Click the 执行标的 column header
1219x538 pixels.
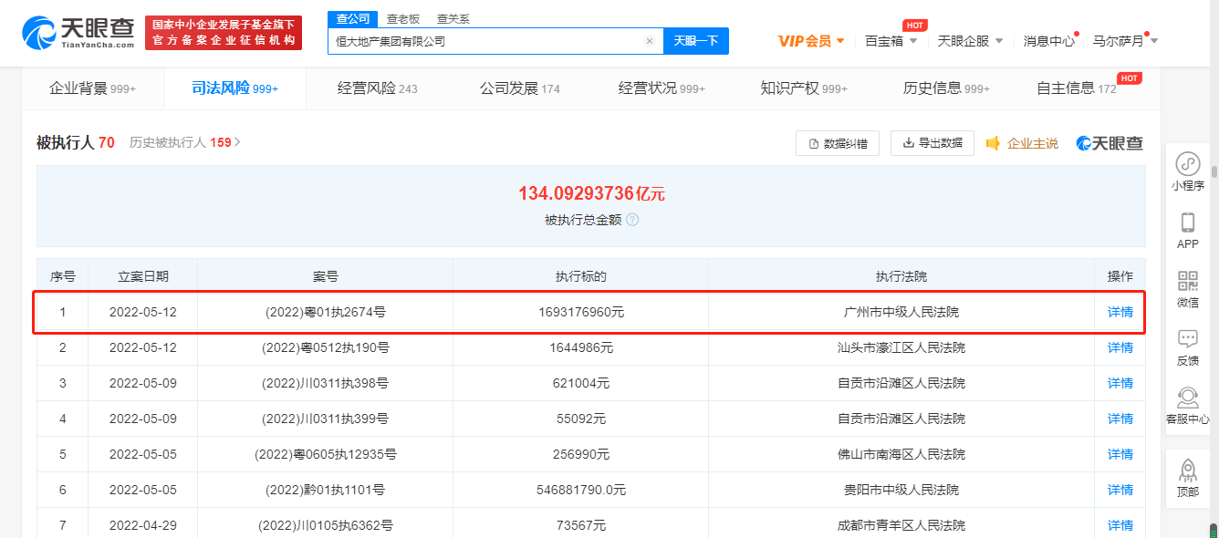pyautogui.click(x=581, y=276)
